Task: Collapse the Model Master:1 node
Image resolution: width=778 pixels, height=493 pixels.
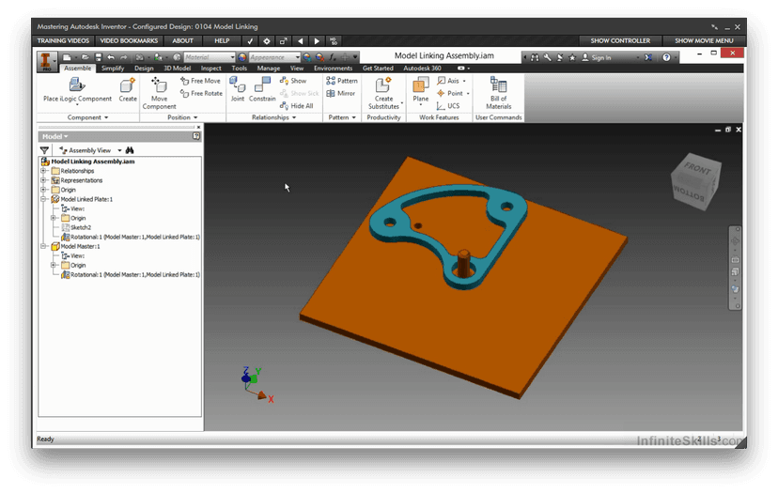Action: pos(43,246)
